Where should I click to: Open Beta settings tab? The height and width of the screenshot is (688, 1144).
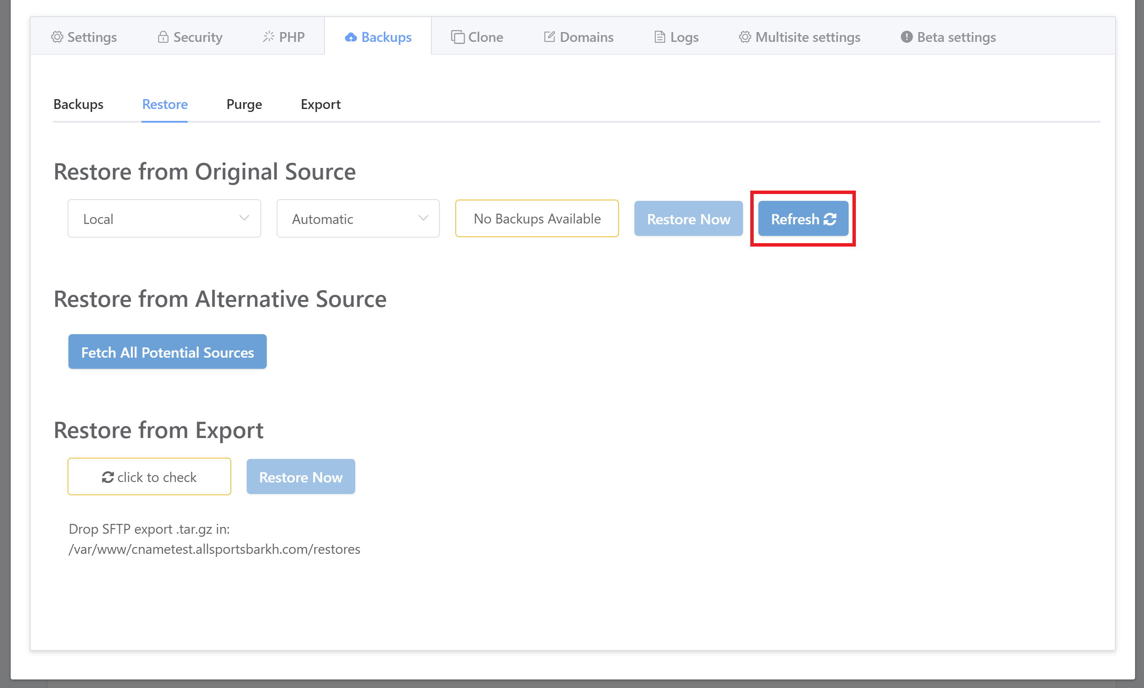click(948, 37)
